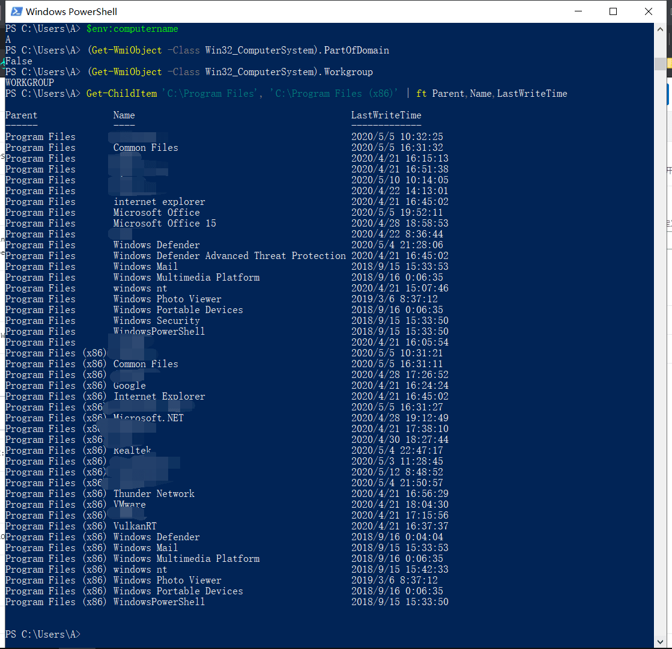Click the Workgroup command line
Screen dimensions: 672x649
(x=189, y=72)
